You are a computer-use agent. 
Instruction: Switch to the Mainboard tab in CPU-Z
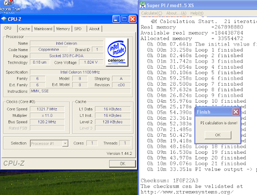43,29
